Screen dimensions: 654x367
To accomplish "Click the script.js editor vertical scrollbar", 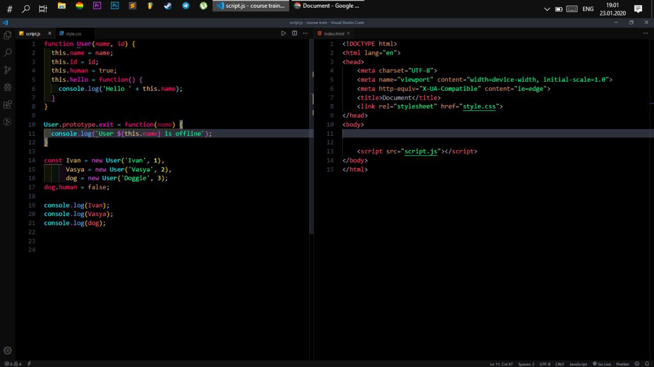I will click(x=311, y=153).
